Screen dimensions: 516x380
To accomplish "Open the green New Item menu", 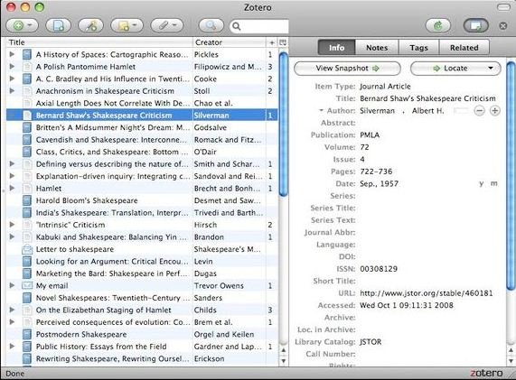I will coord(22,25).
